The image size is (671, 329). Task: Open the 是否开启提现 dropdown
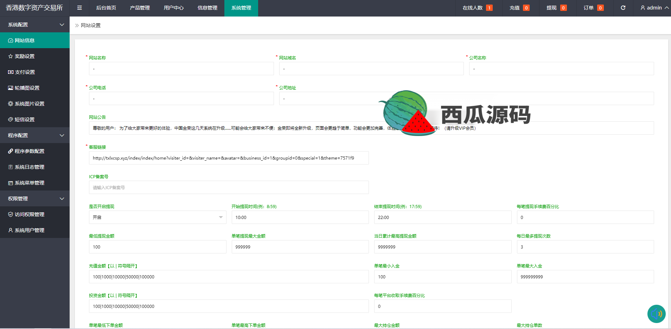click(x=158, y=217)
